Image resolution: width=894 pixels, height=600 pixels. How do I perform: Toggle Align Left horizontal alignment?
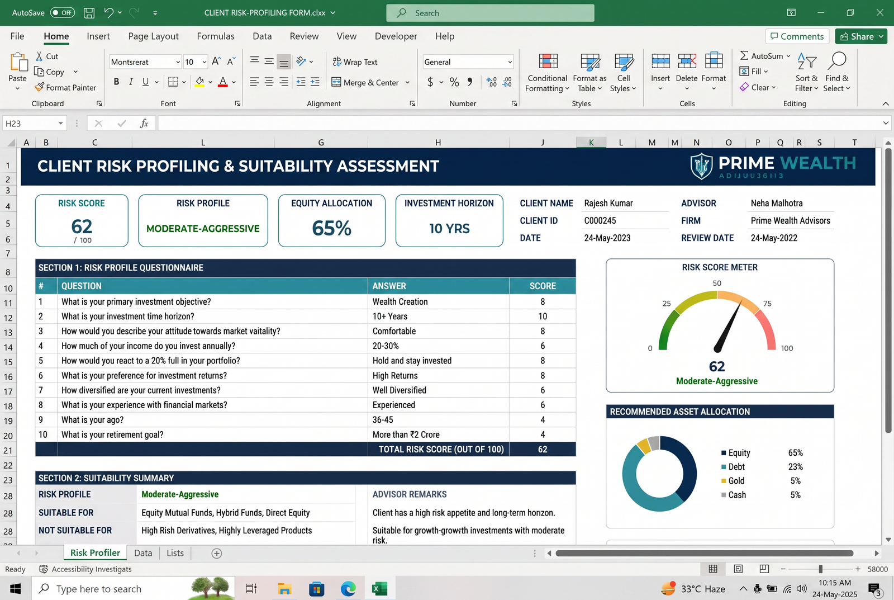(x=254, y=82)
